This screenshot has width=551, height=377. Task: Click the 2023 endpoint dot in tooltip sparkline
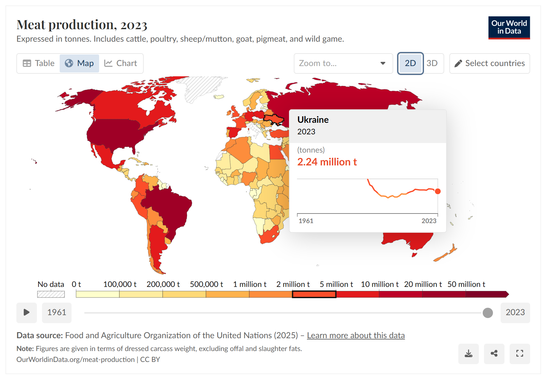(x=437, y=191)
